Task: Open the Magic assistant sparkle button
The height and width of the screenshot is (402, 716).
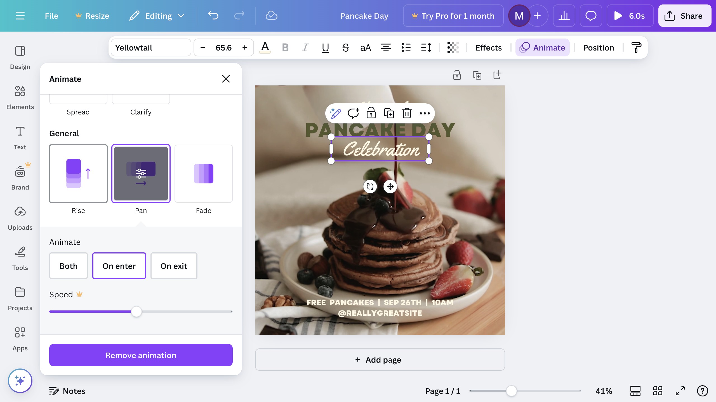Action: [x=20, y=381]
